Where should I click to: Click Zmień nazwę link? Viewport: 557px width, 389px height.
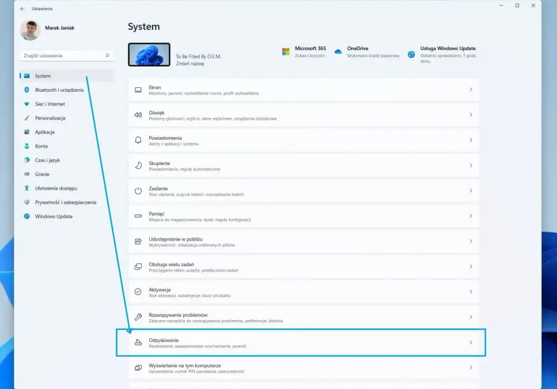(x=190, y=64)
